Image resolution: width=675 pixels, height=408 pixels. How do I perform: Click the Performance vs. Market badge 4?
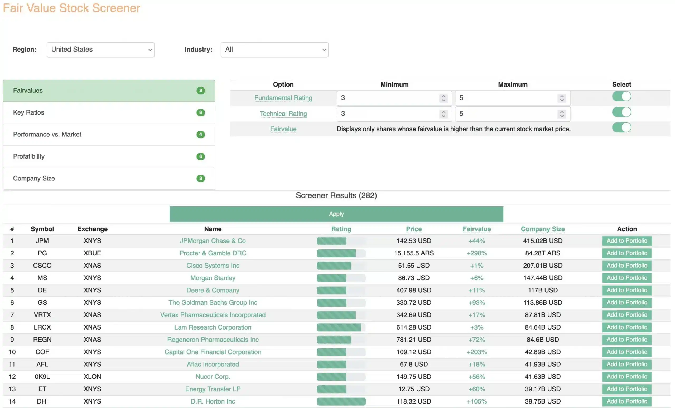click(201, 134)
